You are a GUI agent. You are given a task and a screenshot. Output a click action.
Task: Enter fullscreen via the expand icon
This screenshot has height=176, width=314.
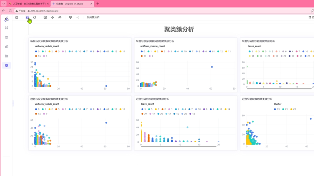pos(310,17)
